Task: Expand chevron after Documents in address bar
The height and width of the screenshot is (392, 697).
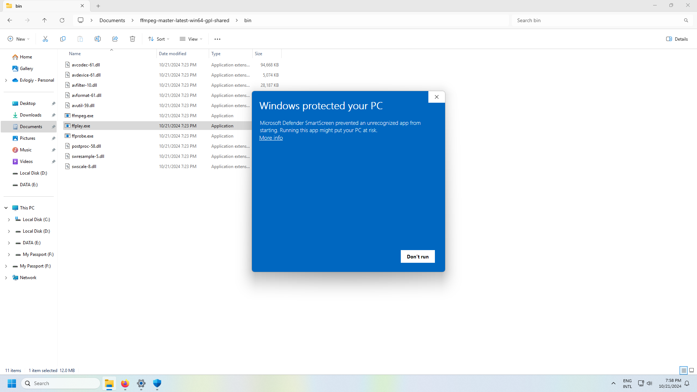Action: coord(133,20)
